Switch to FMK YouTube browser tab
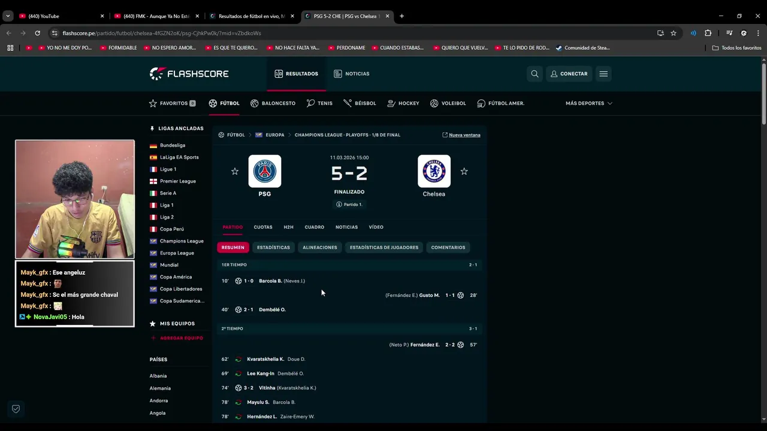767x431 pixels. [x=156, y=16]
